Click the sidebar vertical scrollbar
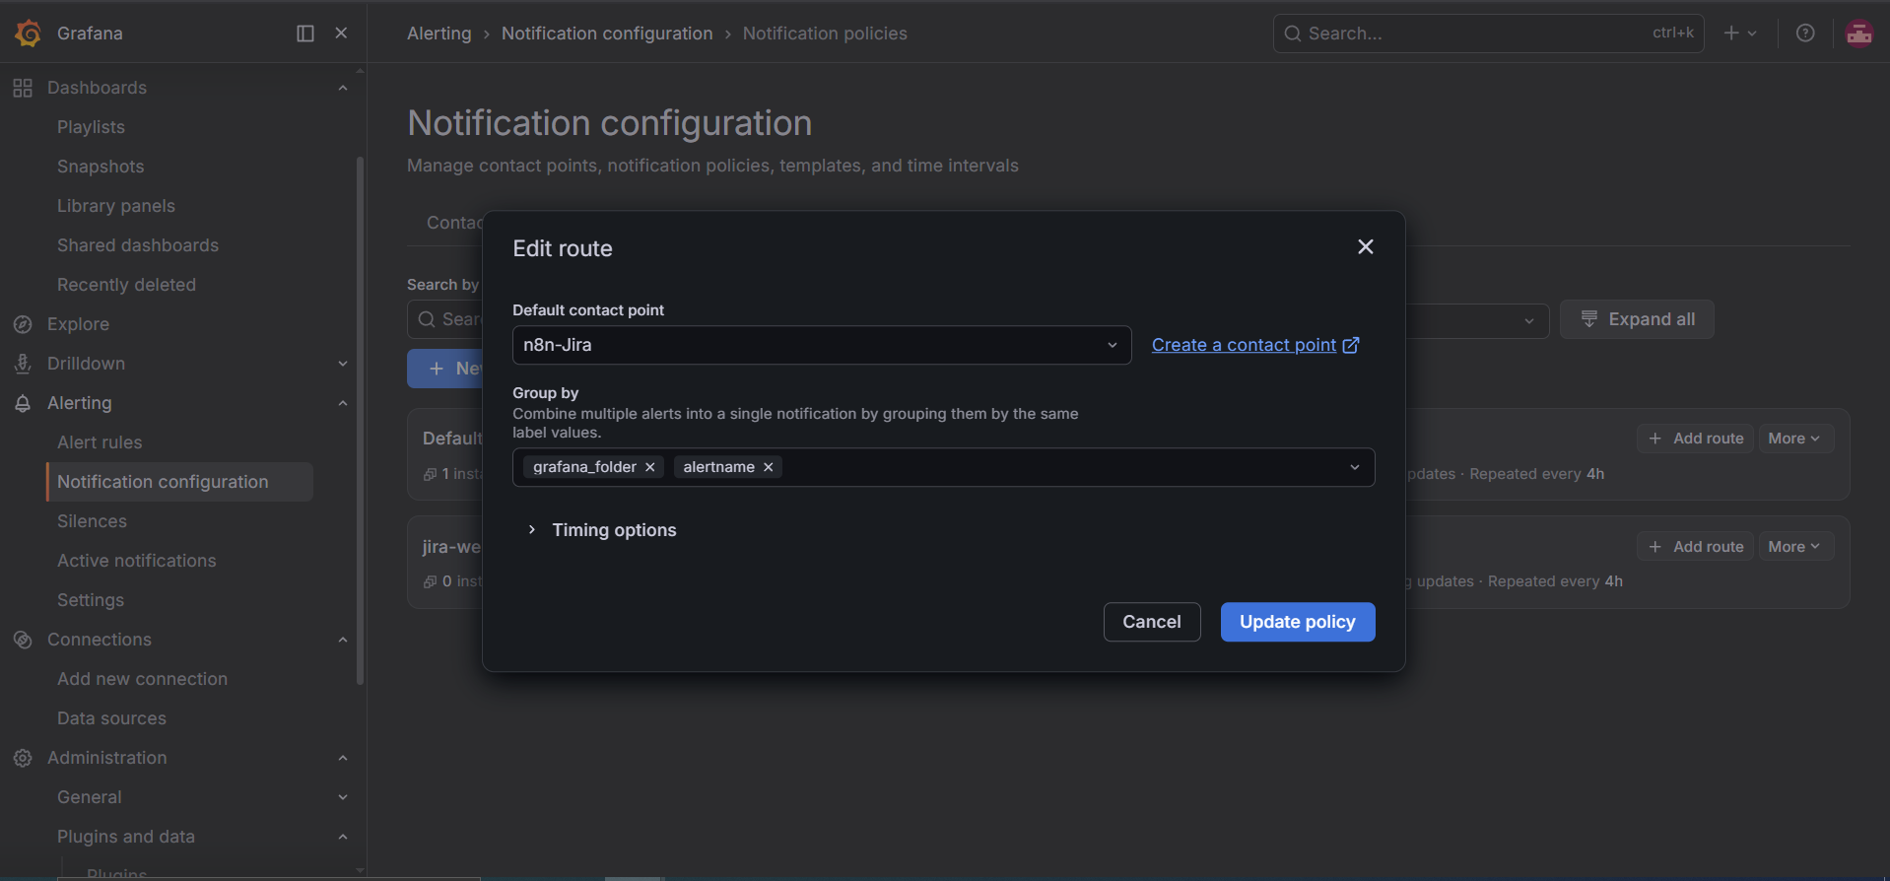 (360, 420)
